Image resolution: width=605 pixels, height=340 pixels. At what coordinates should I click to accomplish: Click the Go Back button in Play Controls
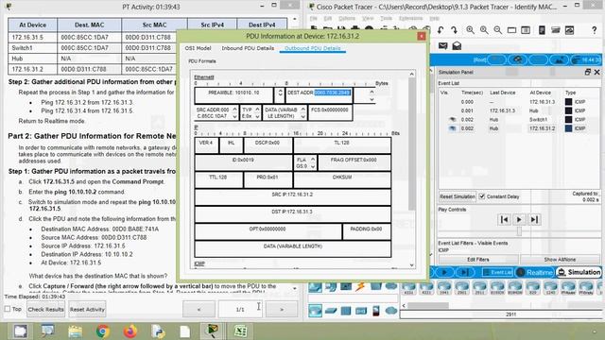[504, 219]
